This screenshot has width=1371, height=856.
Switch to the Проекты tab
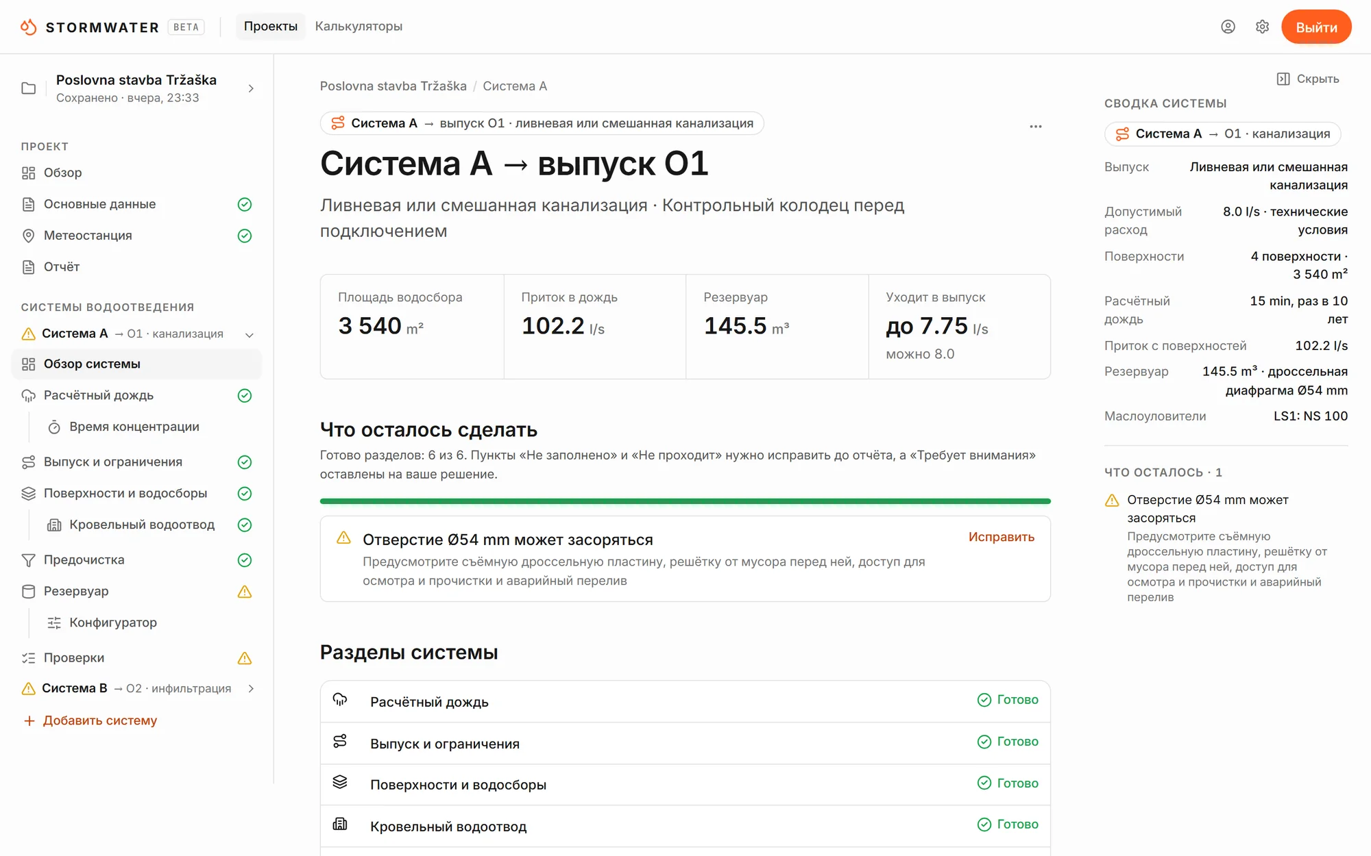[x=271, y=27]
